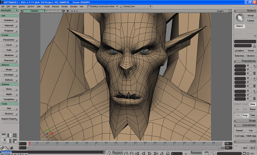Screen dimensions: 257x155
Task: Expand the Skeleton menu
Action: [x=9, y=55]
